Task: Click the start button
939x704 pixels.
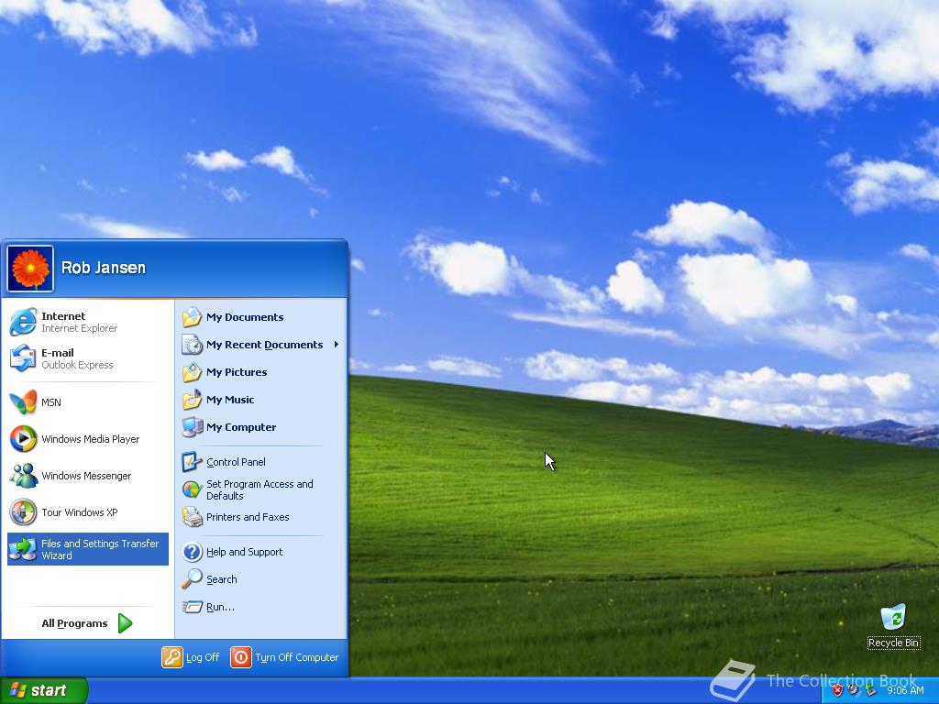Action: [44, 690]
